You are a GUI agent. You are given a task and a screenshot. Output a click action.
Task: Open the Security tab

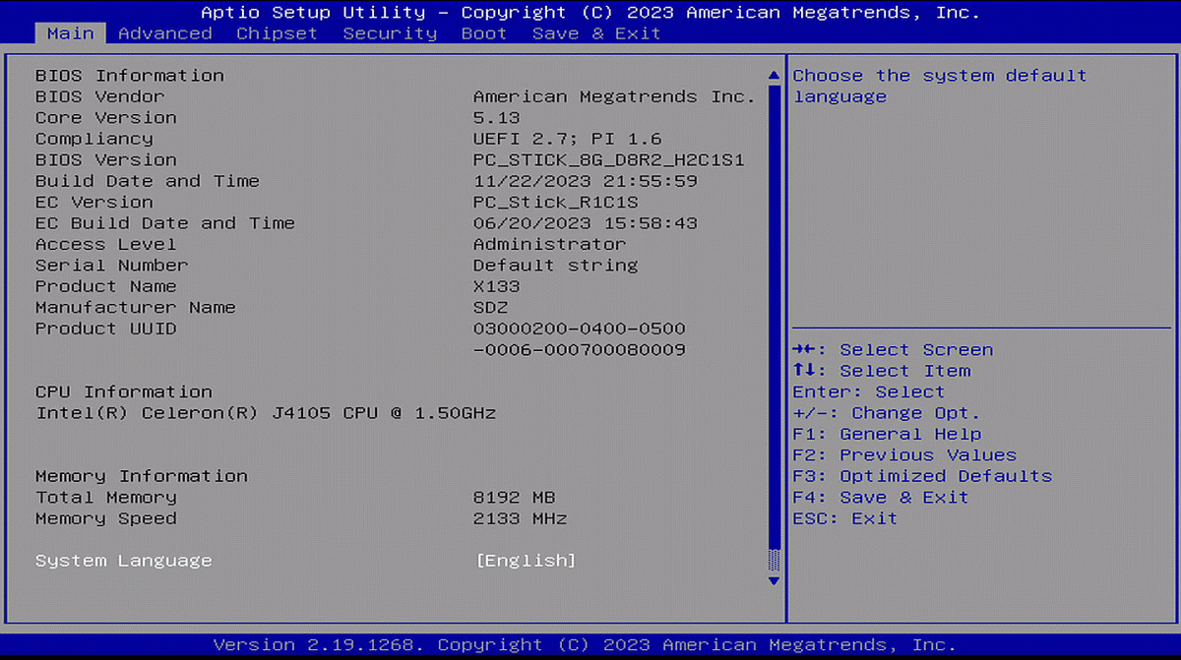(x=390, y=33)
